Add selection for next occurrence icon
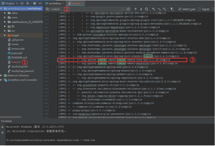The height and width of the screenshot is (146, 215). coord(153,9)
